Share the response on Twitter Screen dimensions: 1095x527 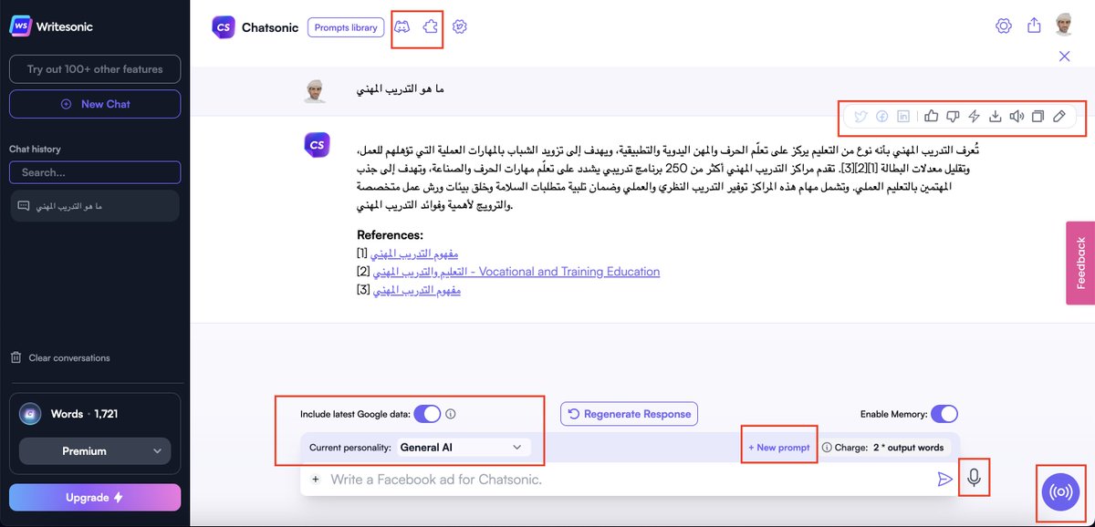pos(860,117)
